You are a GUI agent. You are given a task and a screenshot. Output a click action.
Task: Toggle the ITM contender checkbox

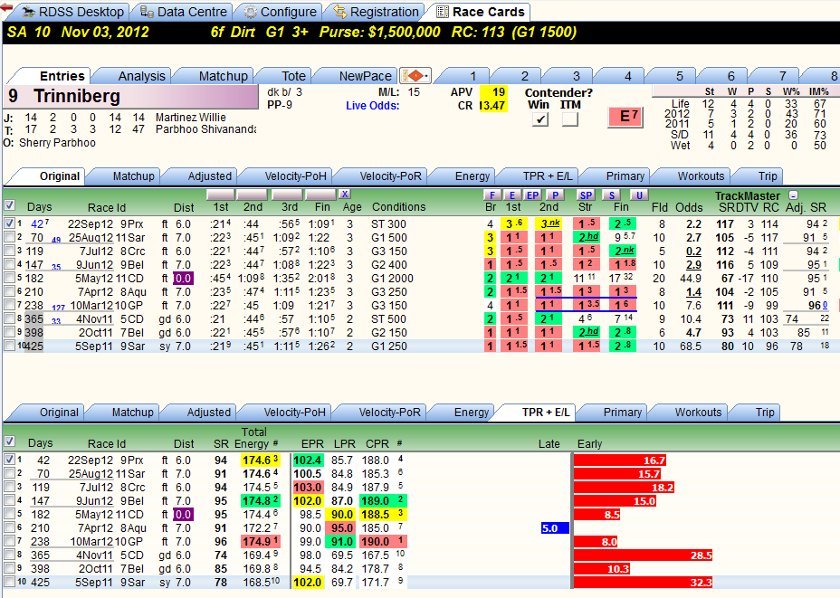click(570, 119)
